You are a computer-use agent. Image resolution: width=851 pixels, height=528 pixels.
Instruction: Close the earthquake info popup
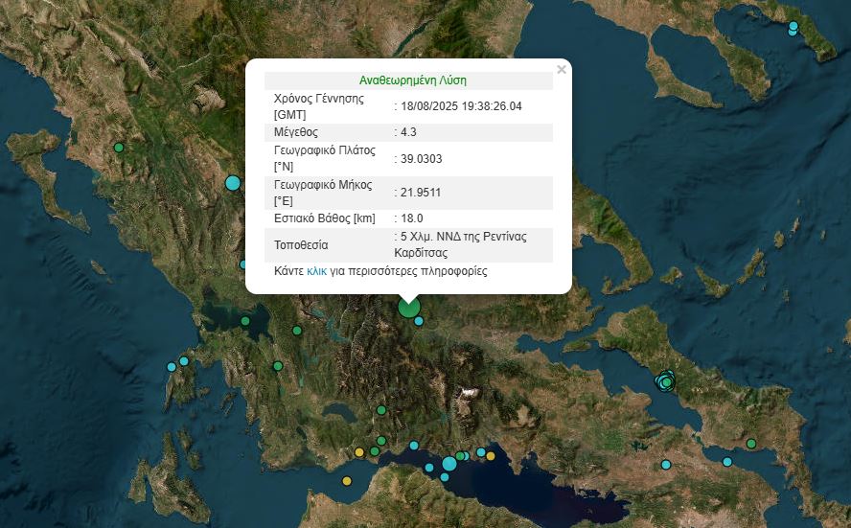coord(562,69)
